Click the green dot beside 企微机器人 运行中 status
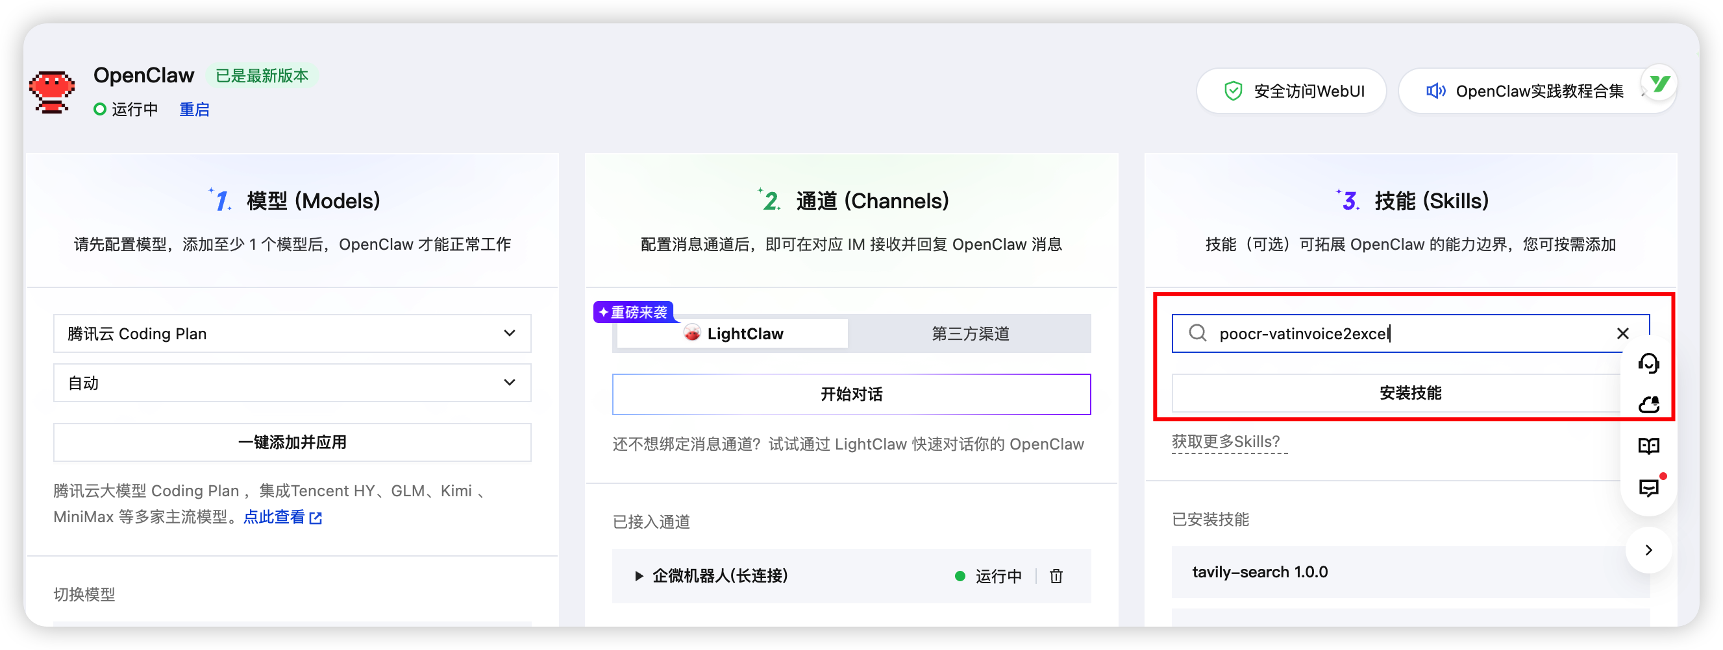Viewport: 1723px width, 650px height. pyautogui.click(x=960, y=576)
